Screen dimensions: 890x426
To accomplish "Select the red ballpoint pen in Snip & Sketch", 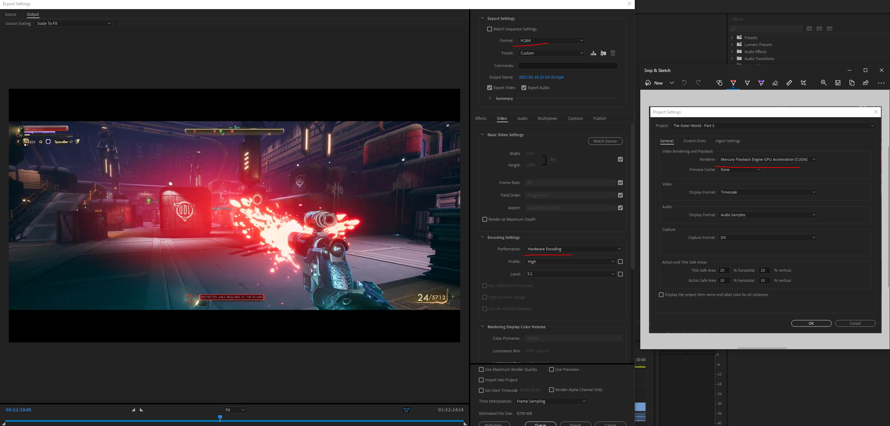I will 733,83.
